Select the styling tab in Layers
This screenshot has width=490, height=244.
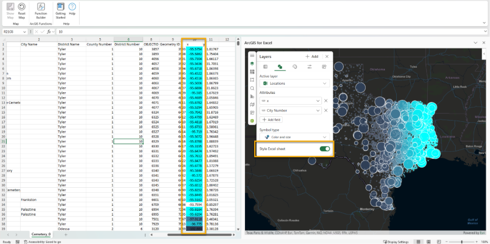(x=280, y=67)
